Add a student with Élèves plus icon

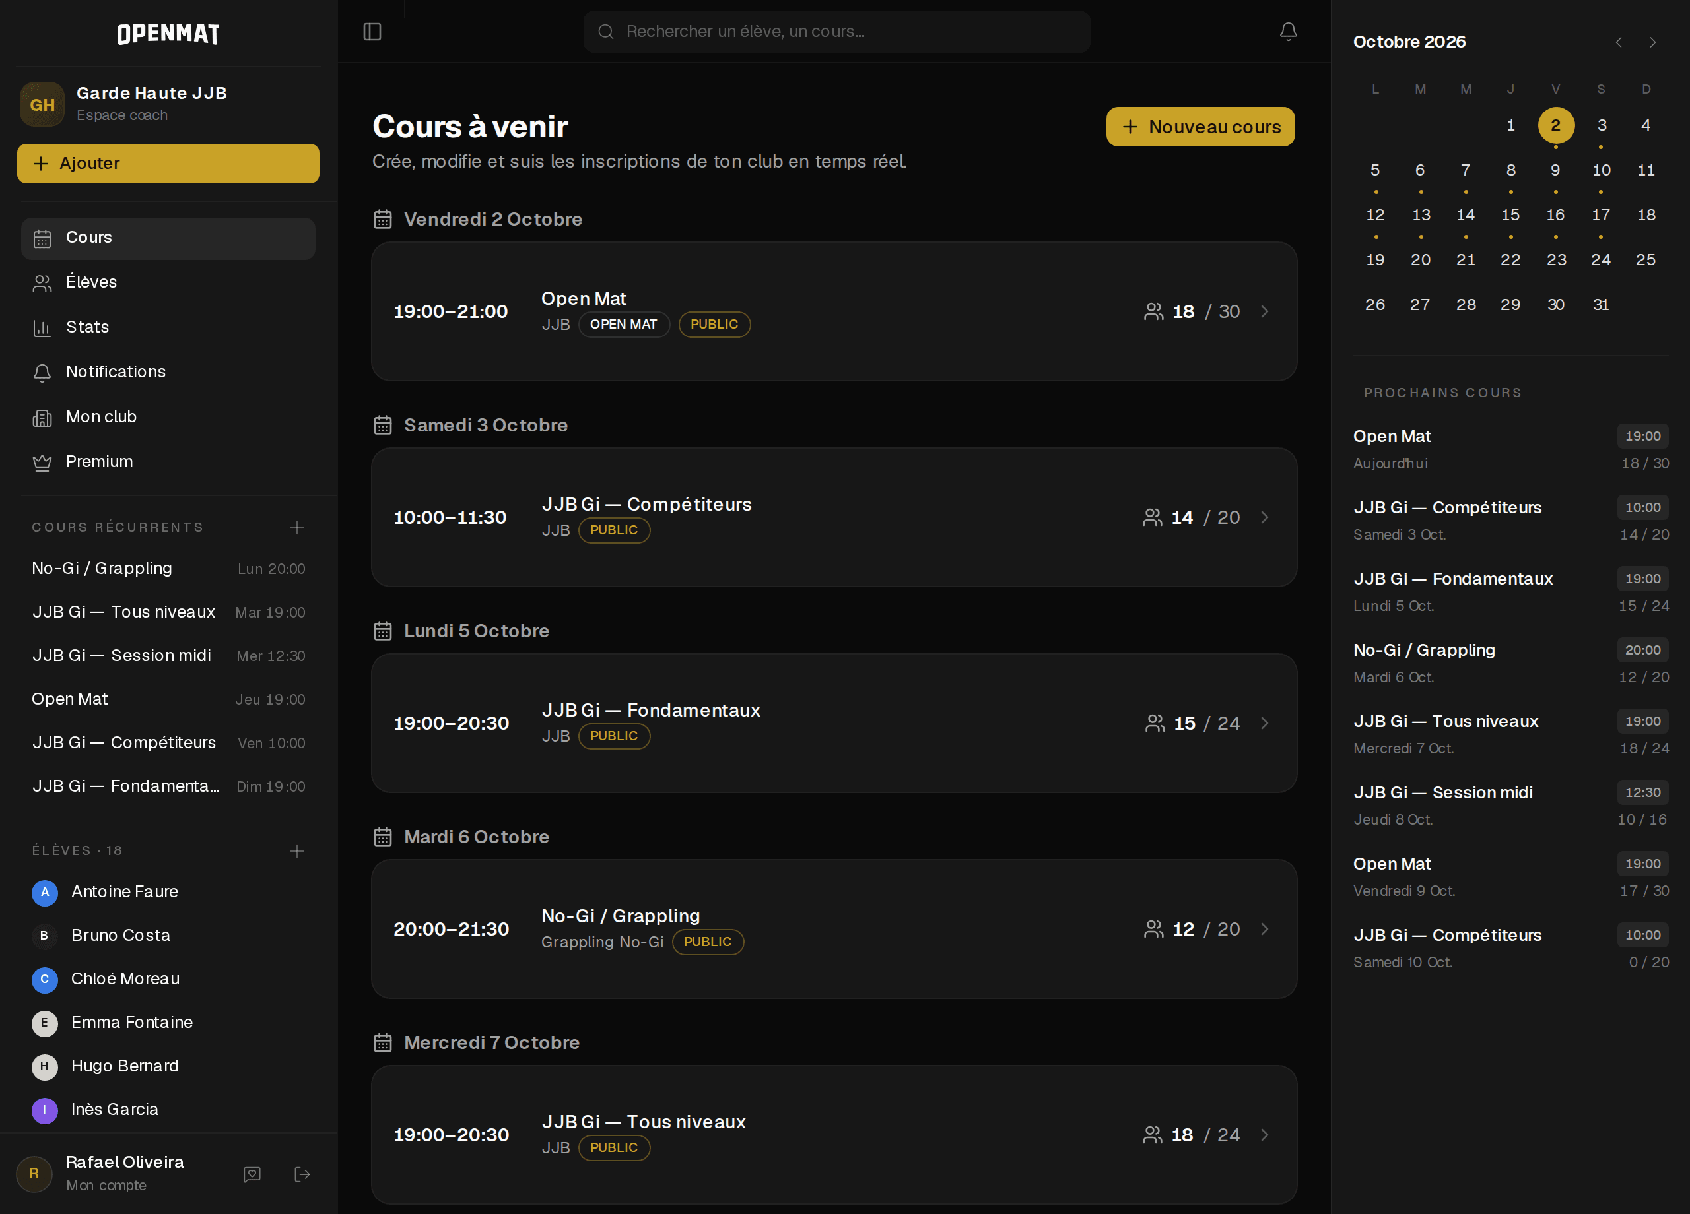296,851
